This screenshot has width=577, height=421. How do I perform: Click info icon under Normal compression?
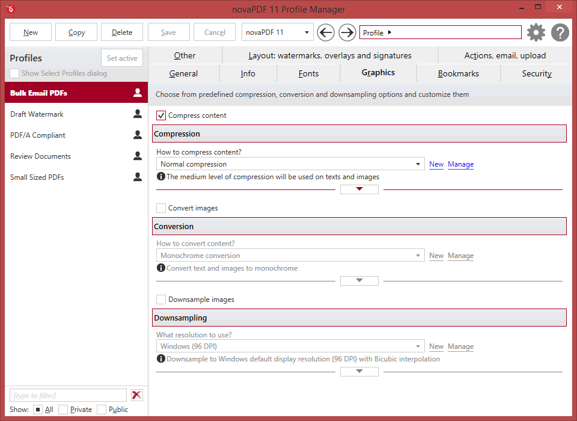point(161,176)
